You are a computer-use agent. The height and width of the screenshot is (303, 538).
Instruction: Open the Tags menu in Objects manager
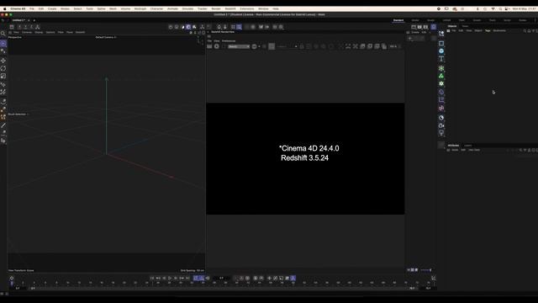488,30
